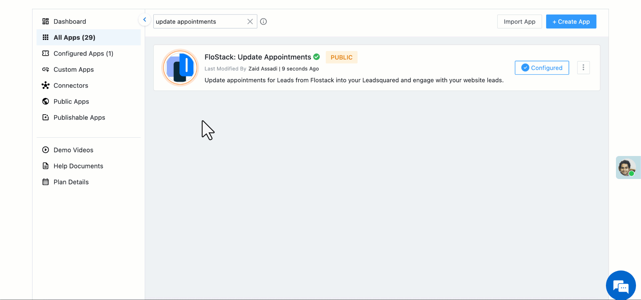Open the Plan Details menu entry
Image resolution: width=641 pixels, height=300 pixels.
71,182
